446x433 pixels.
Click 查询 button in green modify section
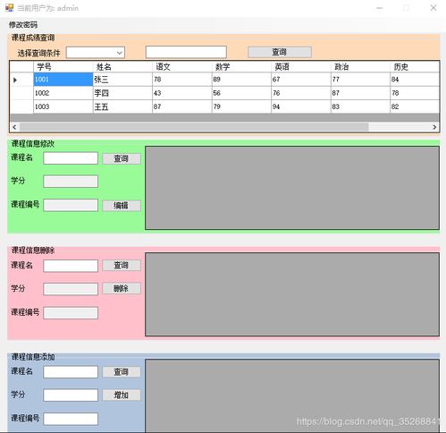click(122, 158)
